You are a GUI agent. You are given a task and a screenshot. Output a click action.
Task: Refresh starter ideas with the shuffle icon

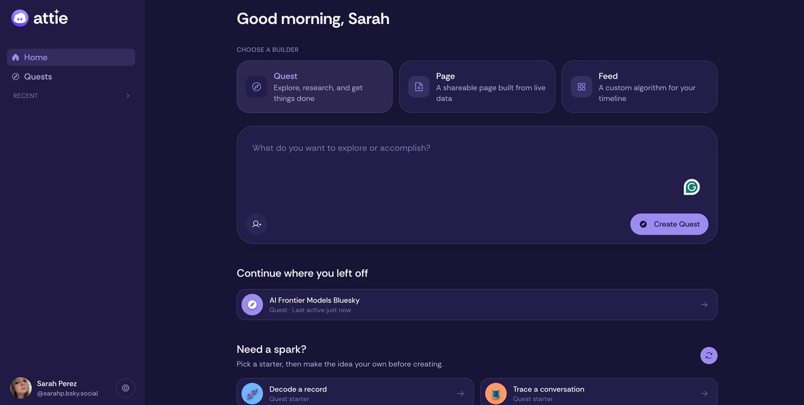point(709,355)
